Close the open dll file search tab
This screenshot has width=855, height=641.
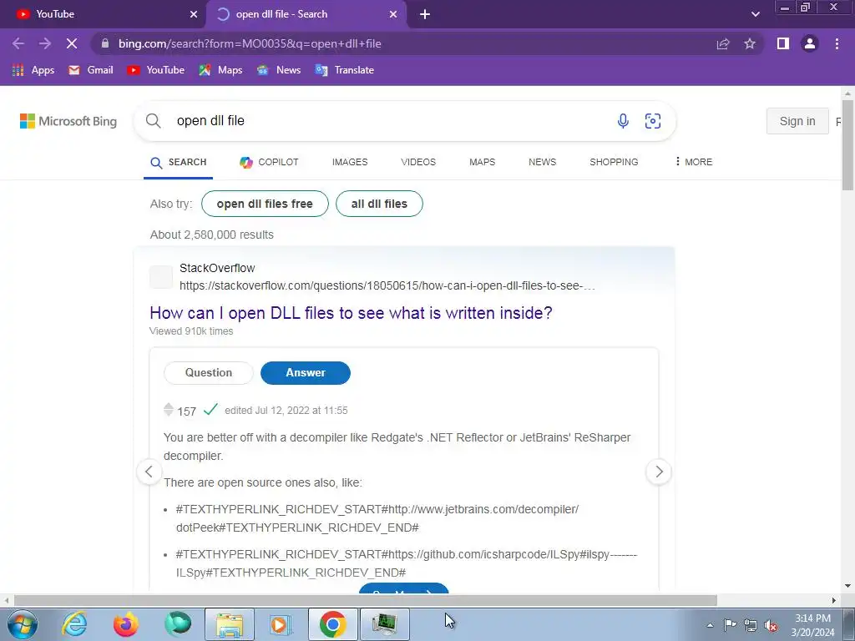(x=393, y=14)
